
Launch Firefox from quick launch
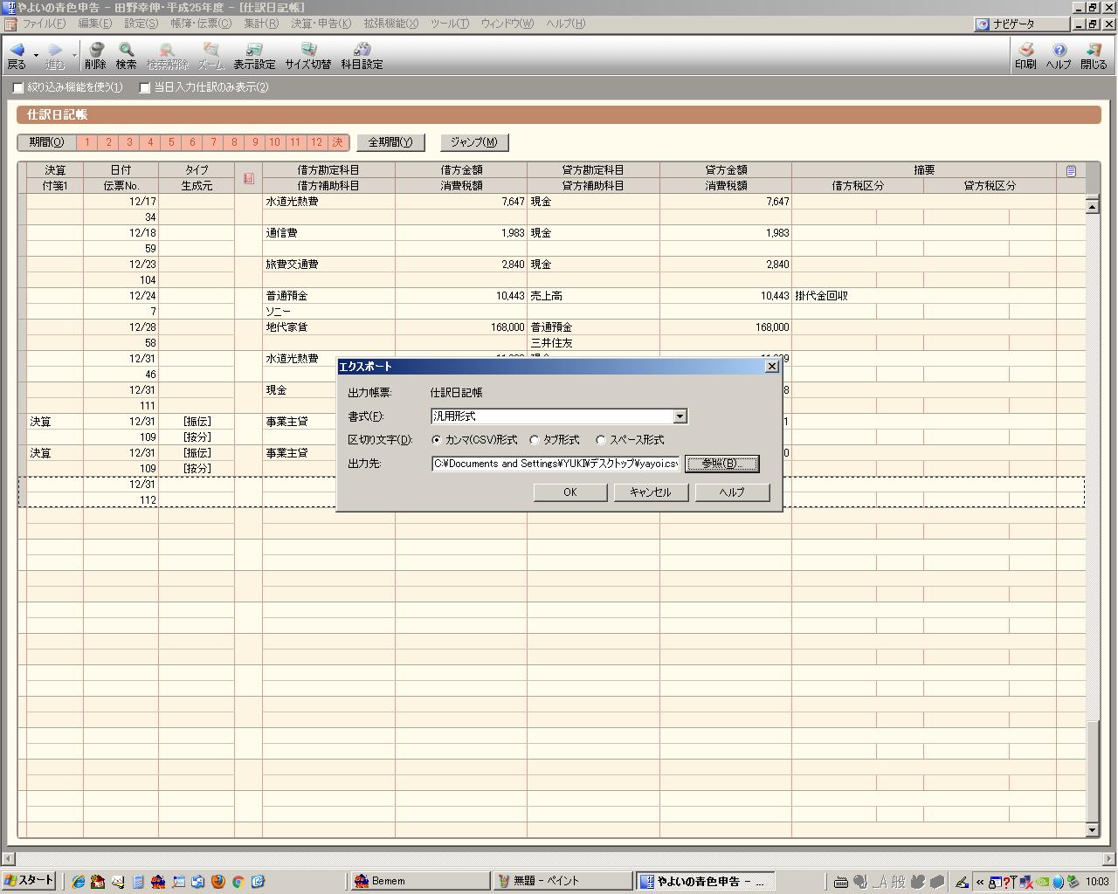point(217,882)
